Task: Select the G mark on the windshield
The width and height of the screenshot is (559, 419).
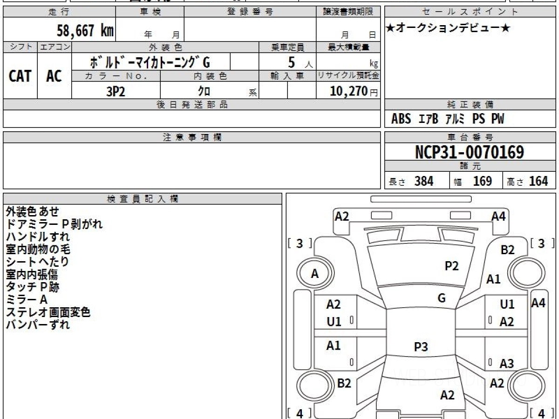Action: 442,298
